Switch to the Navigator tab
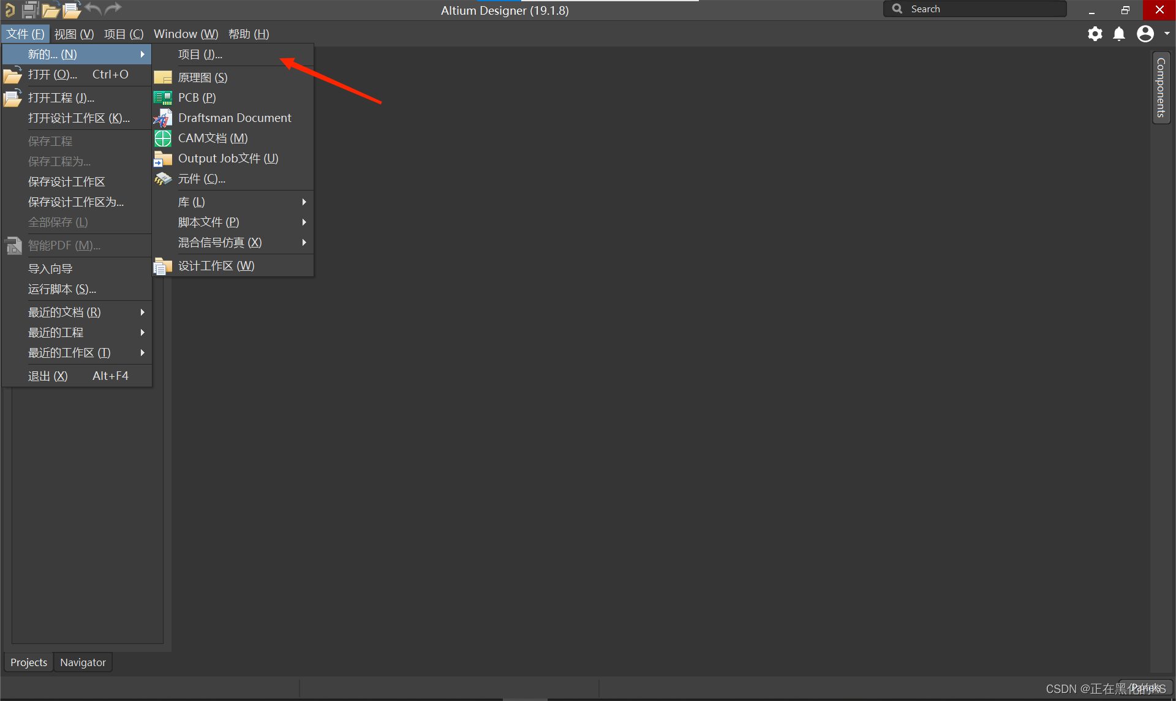 click(x=83, y=662)
